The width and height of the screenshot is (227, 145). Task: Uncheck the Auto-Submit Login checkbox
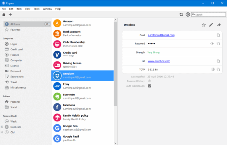coord(149,86)
